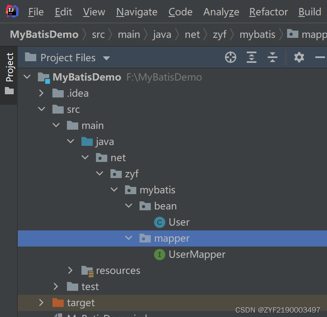The height and width of the screenshot is (317, 327).
Task: Click the MyBatisDemo root project label
Action: tap(87, 77)
